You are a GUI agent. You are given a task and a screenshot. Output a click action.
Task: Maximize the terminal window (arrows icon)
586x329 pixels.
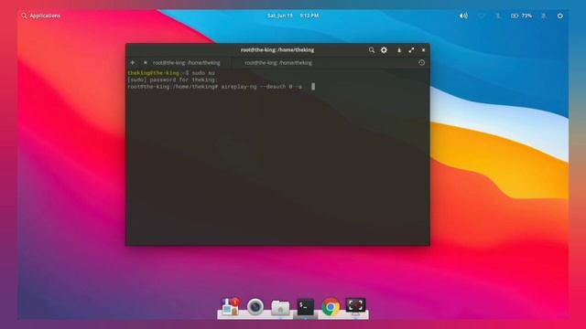[x=411, y=50]
